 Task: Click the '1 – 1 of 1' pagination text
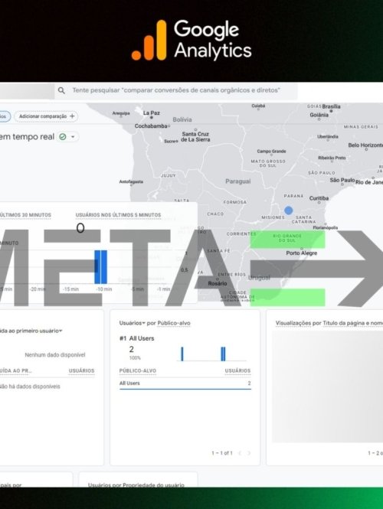point(222,453)
